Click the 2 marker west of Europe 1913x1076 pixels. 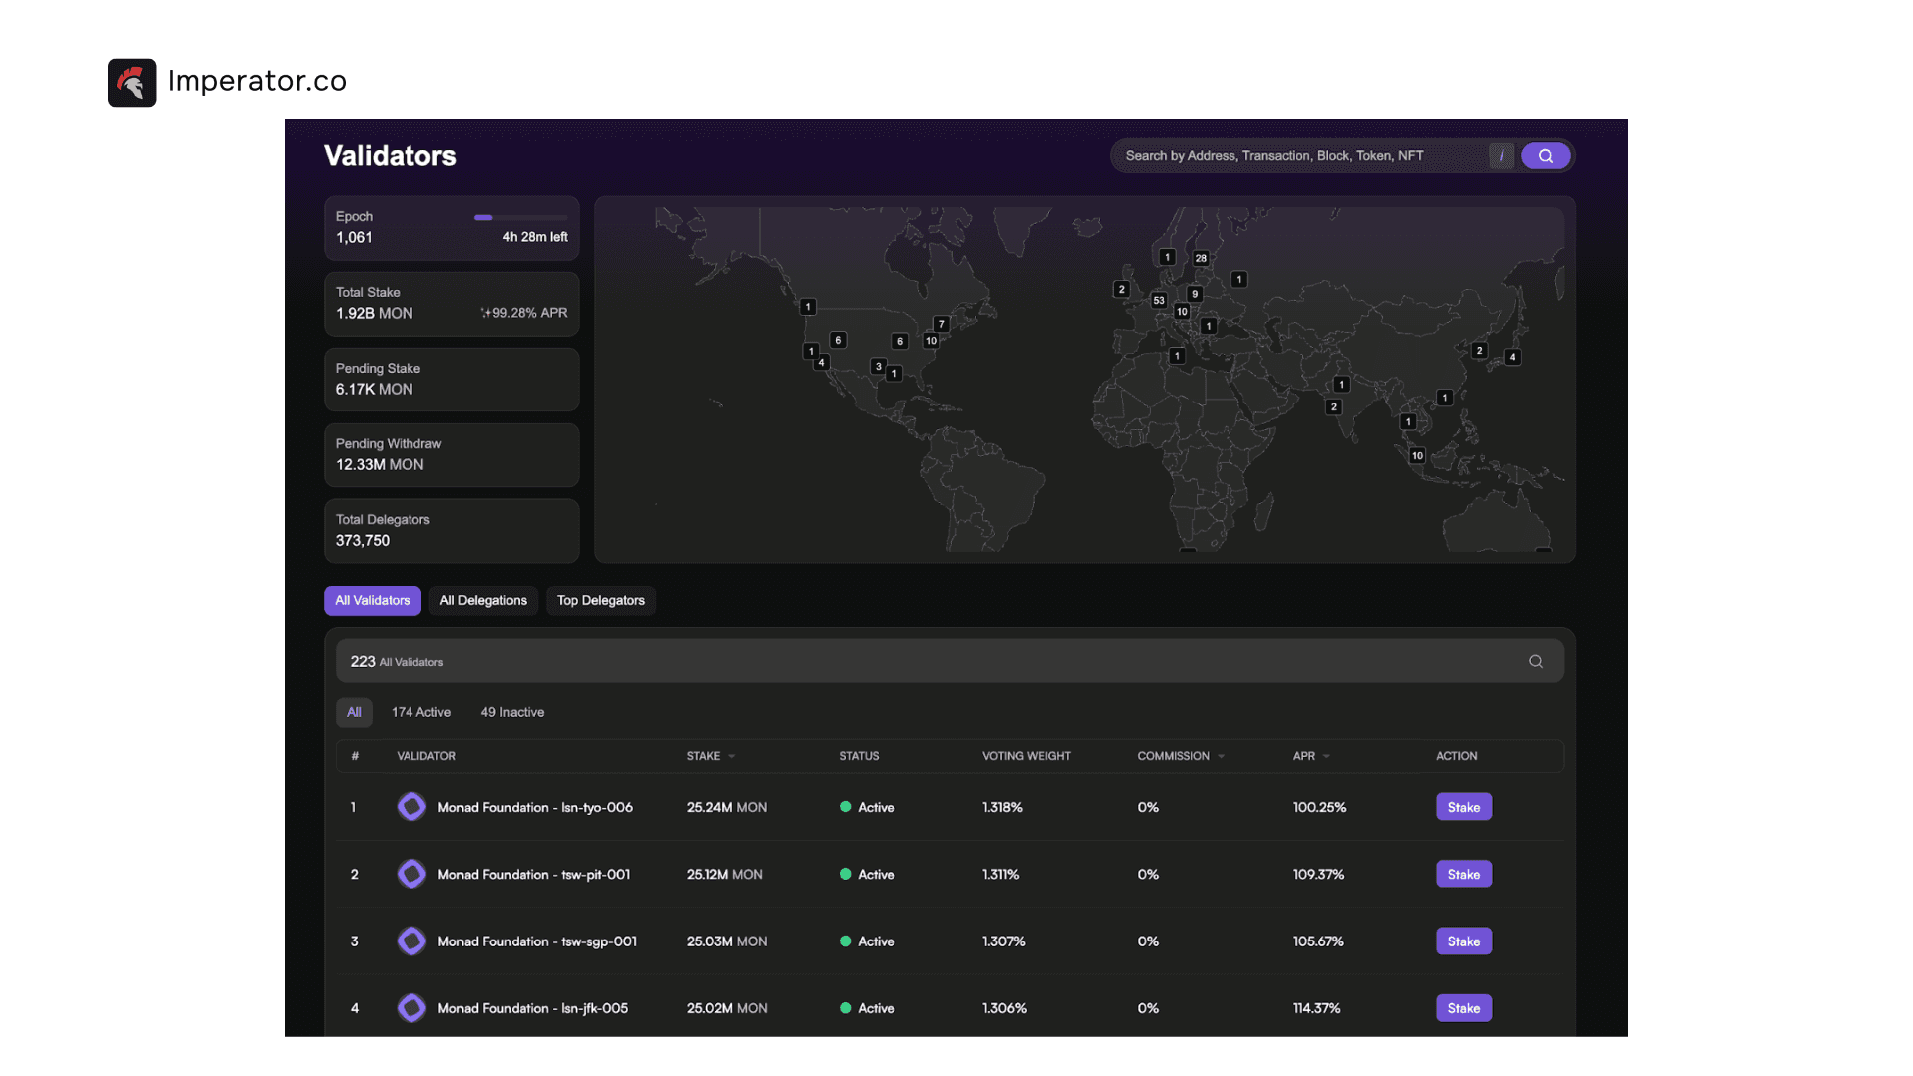[x=1121, y=290]
